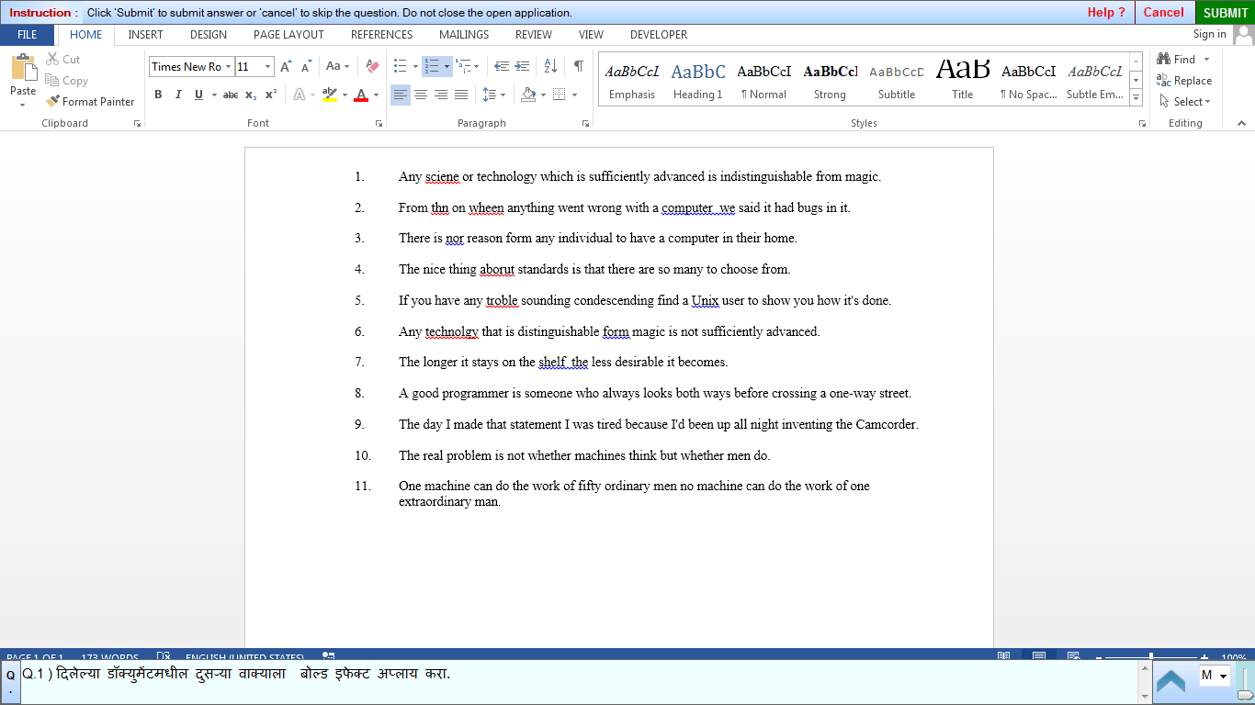Open the FILE tab
This screenshot has width=1255, height=705.
point(28,35)
